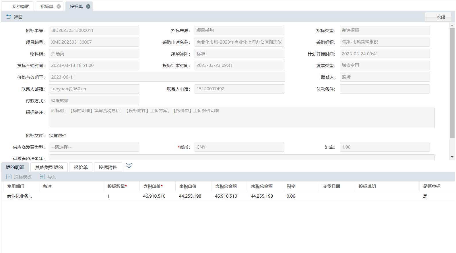The image size is (456, 253).
Task: Open the 货币 CNY dropdown
Action: click(239, 147)
